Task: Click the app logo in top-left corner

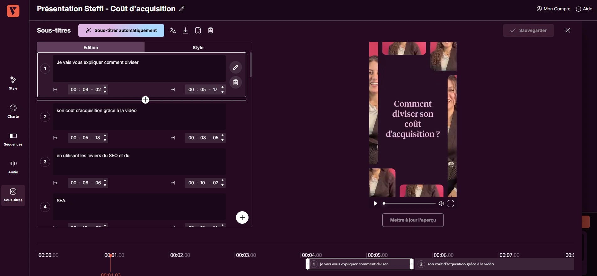Action: 13,11
